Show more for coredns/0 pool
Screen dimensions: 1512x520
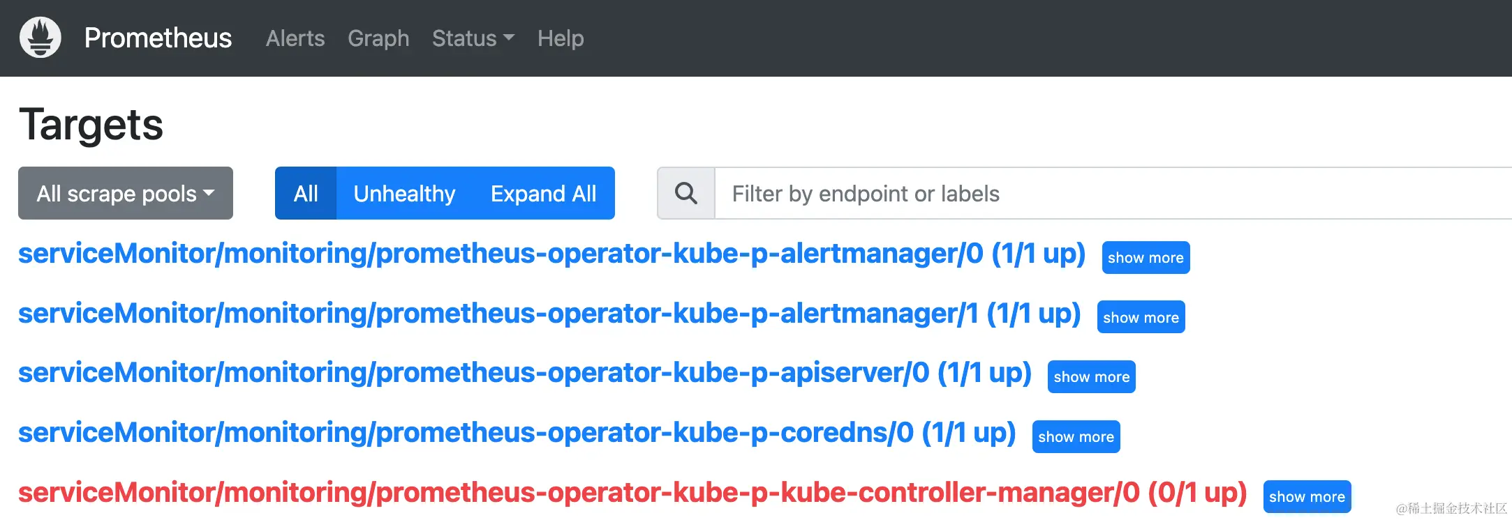(1076, 437)
